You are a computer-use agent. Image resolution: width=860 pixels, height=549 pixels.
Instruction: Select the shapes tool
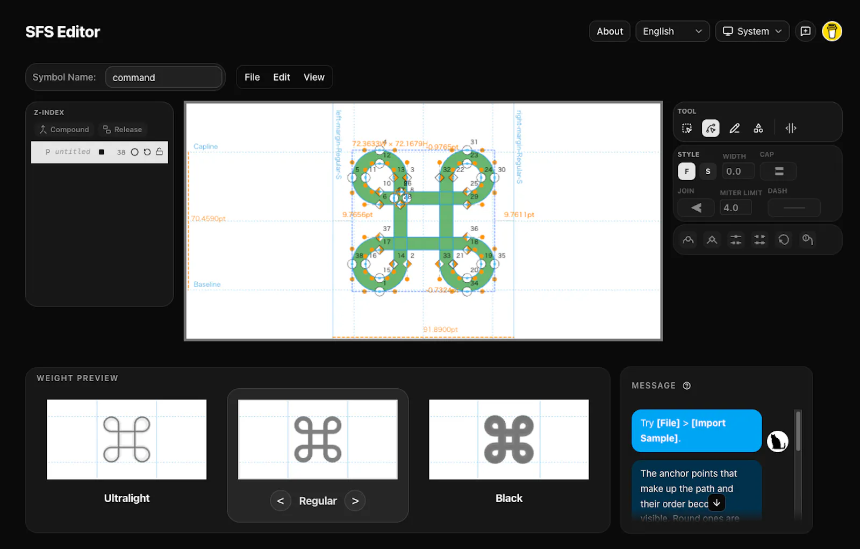(x=758, y=128)
